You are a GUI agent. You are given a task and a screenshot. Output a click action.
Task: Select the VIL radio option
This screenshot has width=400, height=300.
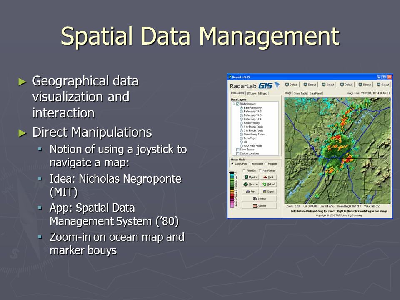pyautogui.click(x=241, y=142)
